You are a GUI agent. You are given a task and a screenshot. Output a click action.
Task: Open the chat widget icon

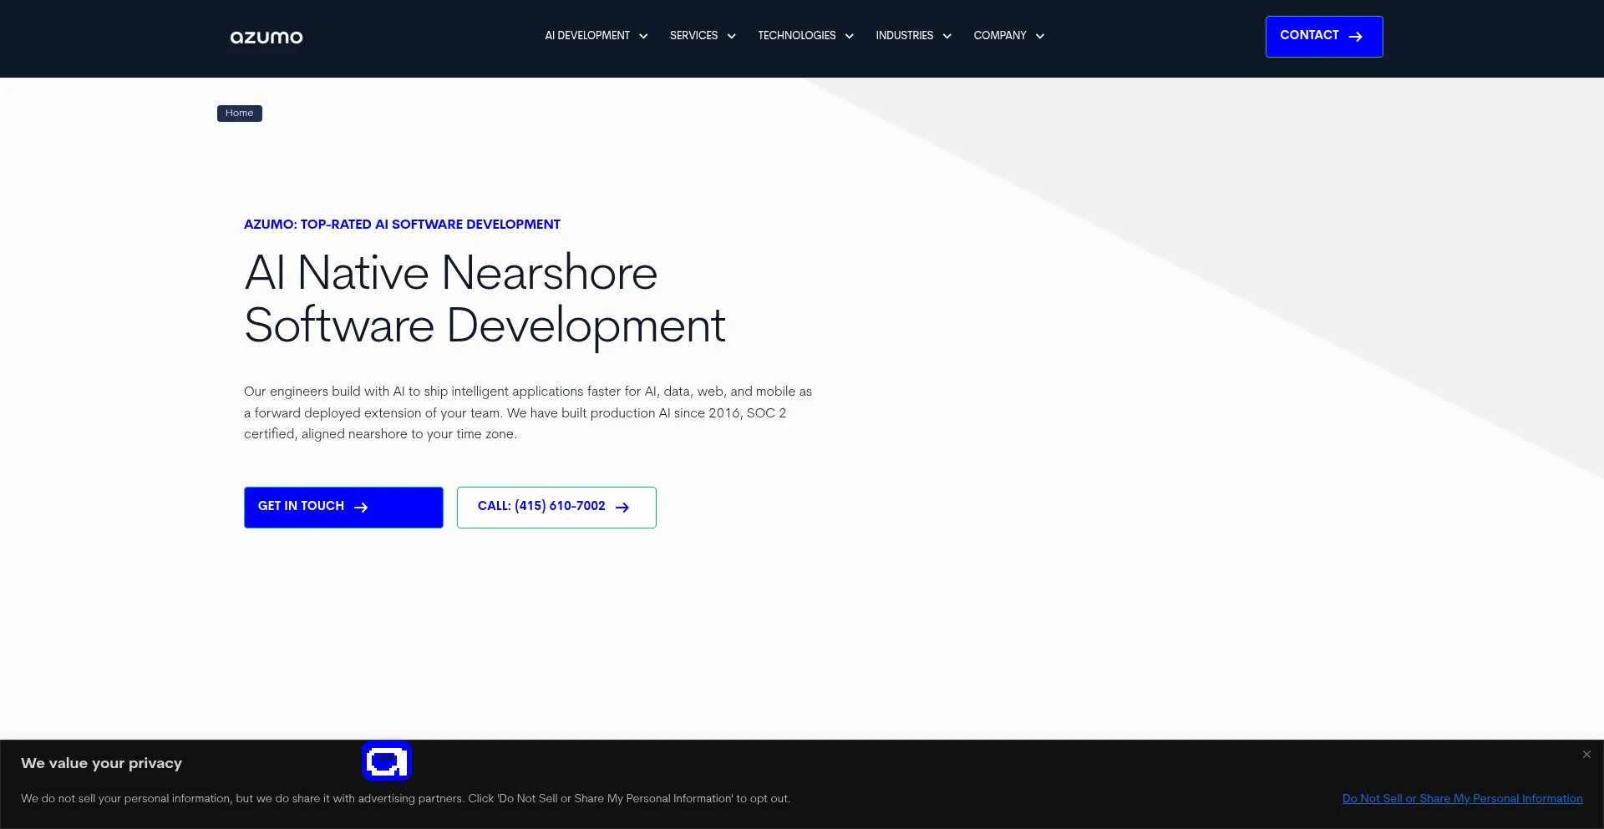[387, 761]
